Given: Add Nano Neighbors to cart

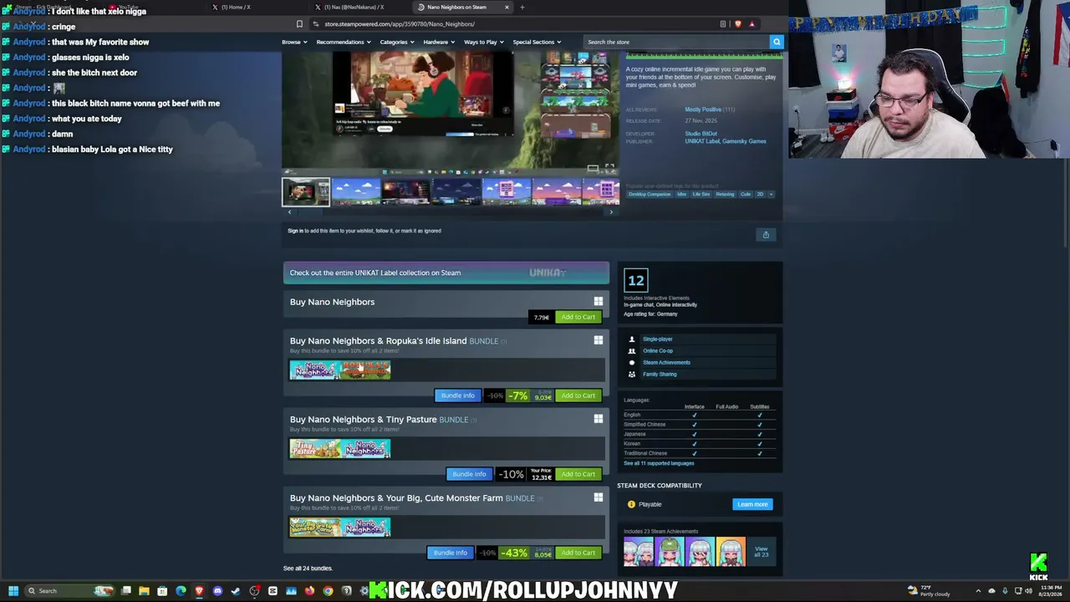Looking at the screenshot, I should [x=578, y=317].
